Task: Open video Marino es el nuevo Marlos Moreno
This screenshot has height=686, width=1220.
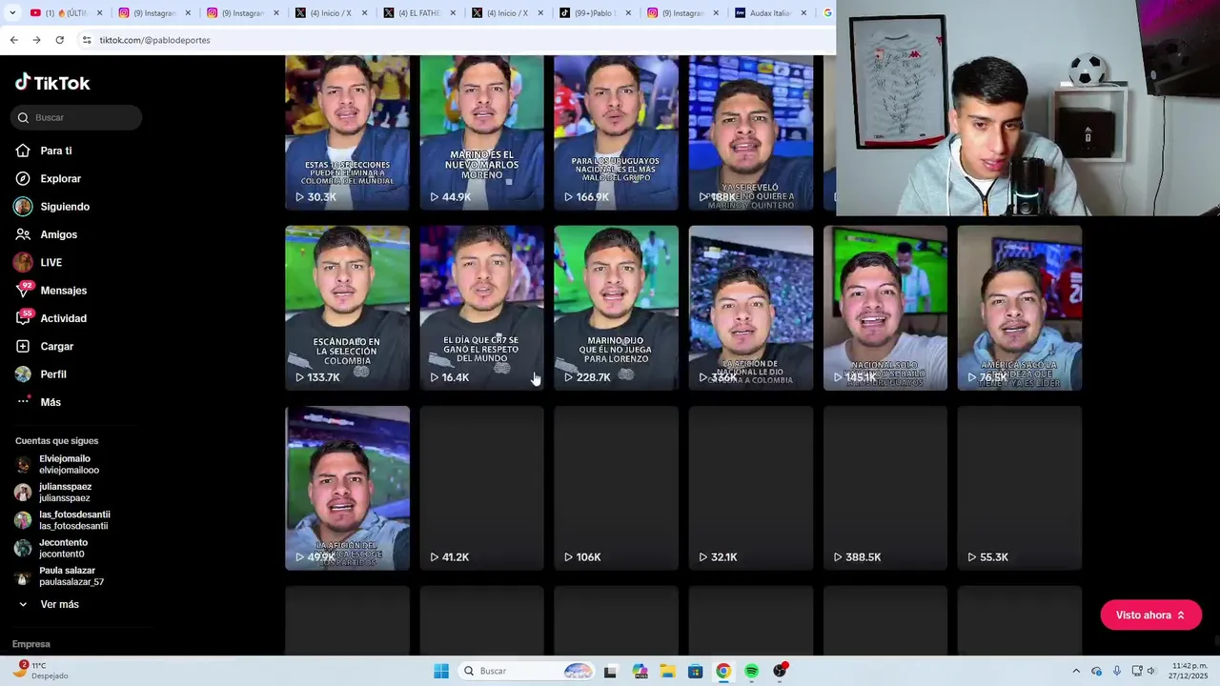Action: tap(481, 132)
